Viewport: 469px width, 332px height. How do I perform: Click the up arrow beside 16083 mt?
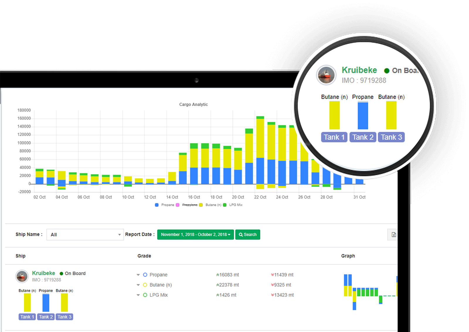[217, 275]
